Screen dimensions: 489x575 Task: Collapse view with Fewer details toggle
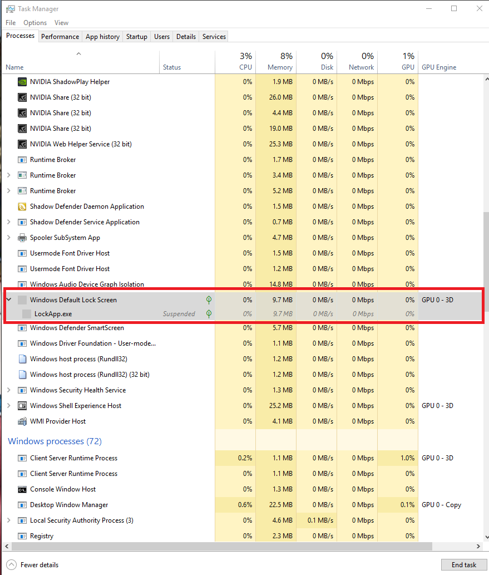point(12,564)
